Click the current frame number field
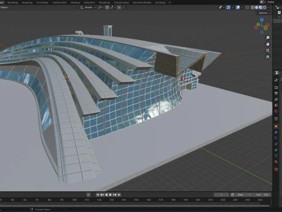The image size is (282, 212). coord(221,195)
